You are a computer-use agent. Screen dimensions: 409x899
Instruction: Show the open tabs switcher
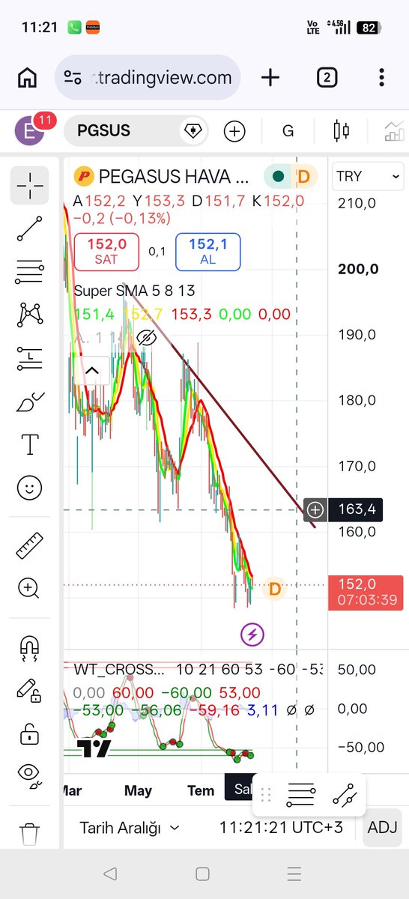click(327, 77)
